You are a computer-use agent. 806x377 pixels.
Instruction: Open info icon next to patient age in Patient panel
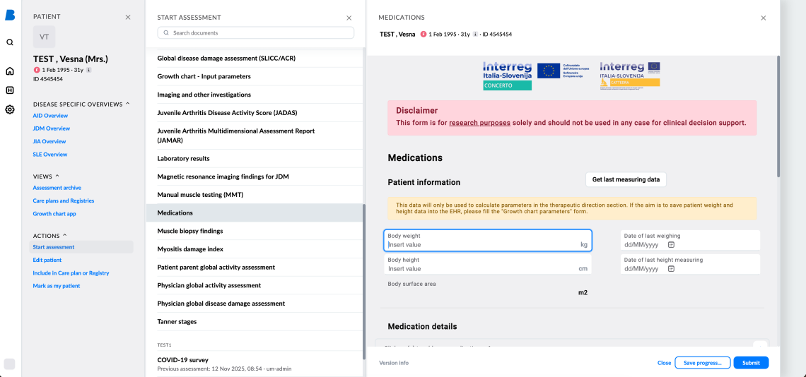click(x=88, y=70)
